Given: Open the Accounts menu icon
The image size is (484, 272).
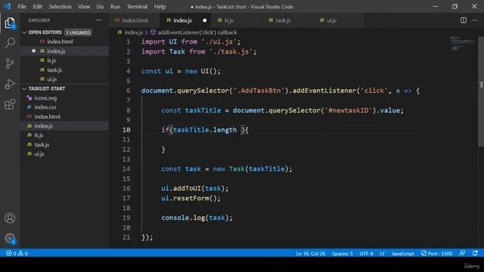Looking at the screenshot, I should 10,218.
